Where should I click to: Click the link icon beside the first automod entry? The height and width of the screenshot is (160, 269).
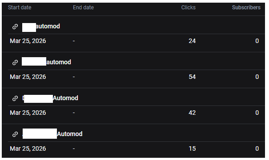tap(15, 27)
